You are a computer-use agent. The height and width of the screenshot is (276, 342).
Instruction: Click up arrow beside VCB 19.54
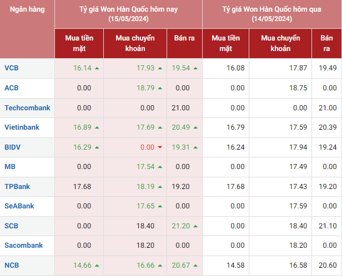point(196,68)
